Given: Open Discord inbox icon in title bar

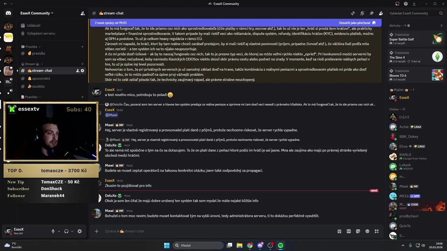Looking at the screenshot, I should click(397, 4).
